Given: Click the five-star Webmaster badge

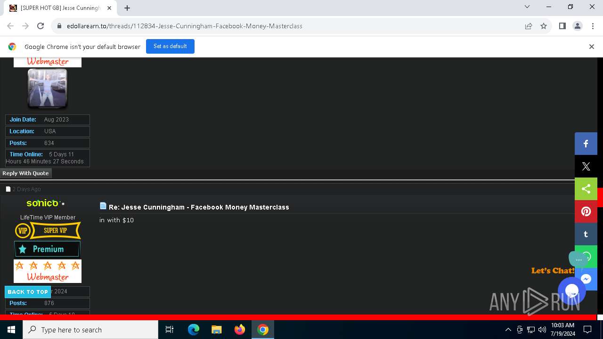Looking at the screenshot, I should 48,271.
